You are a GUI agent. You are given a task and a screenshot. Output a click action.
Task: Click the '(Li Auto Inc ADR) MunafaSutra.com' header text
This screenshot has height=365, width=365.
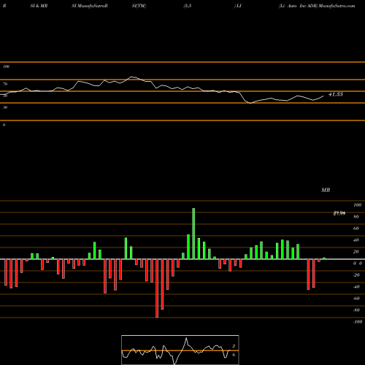click(x=317, y=6)
